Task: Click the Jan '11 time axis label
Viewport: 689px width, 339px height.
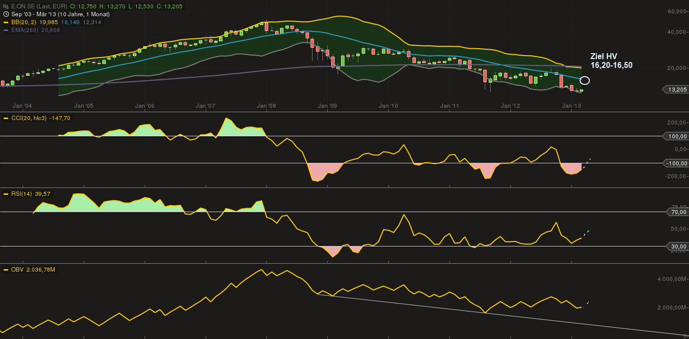Action: pos(450,106)
